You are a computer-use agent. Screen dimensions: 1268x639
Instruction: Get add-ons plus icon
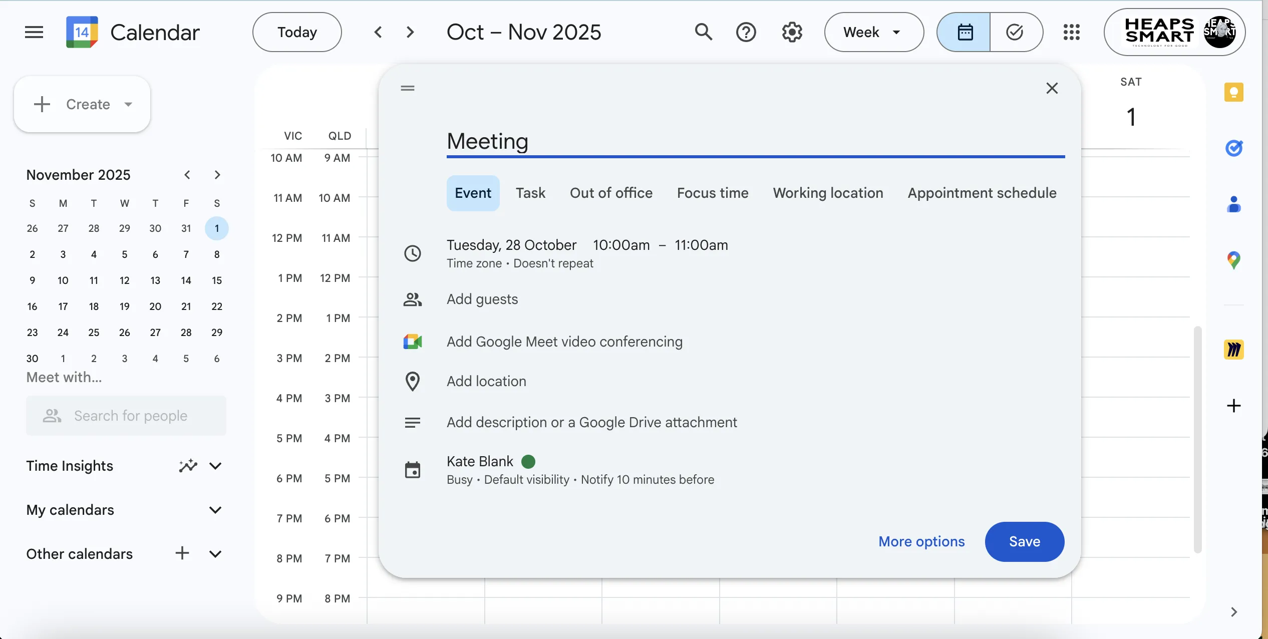tap(1234, 406)
